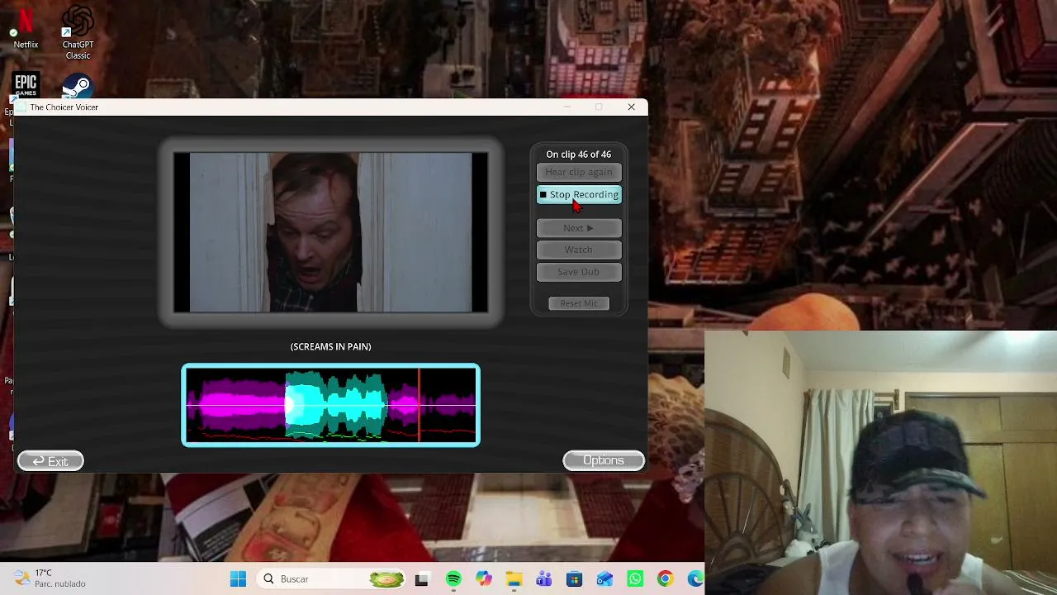This screenshot has height=595, width=1057.
Task: Click the Watch button
Action: coord(579,250)
